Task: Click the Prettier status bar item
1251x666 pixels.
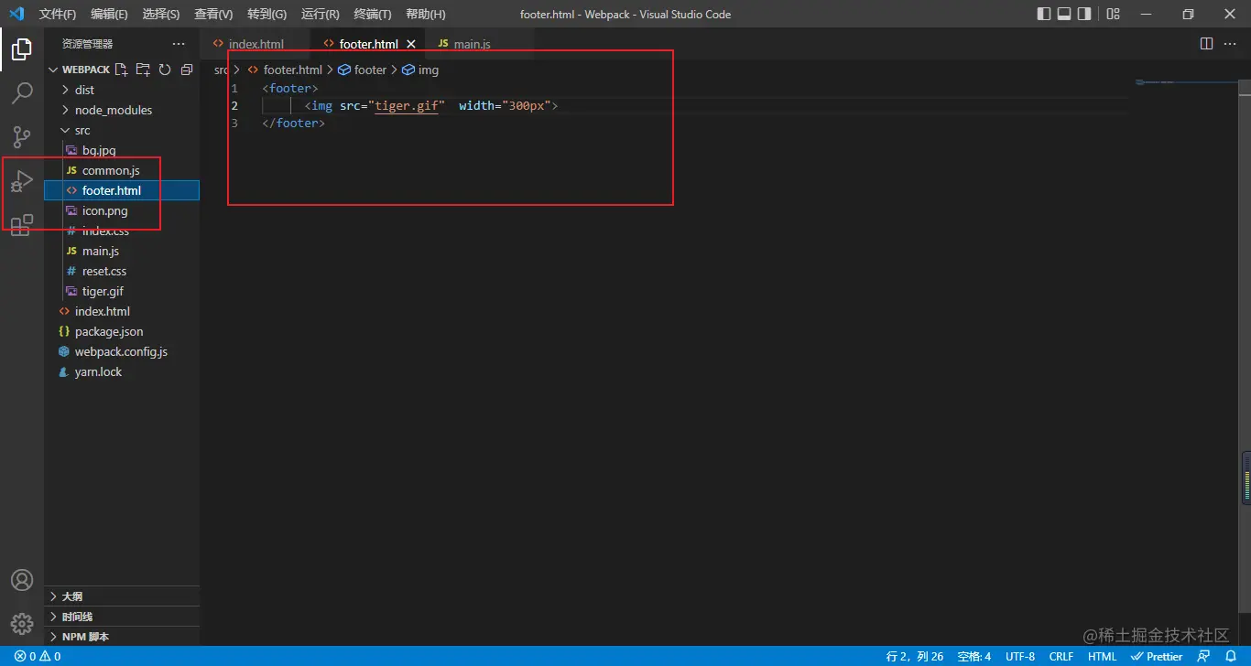Action: coord(1157,656)
